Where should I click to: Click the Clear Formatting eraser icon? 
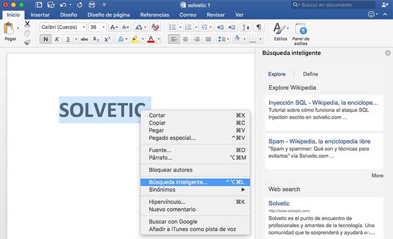pos(155,27)
